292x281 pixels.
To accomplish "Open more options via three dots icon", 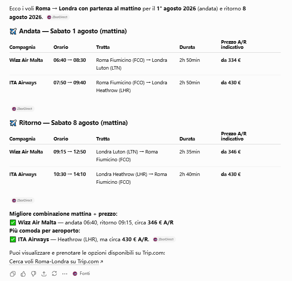I will [65, 274].
